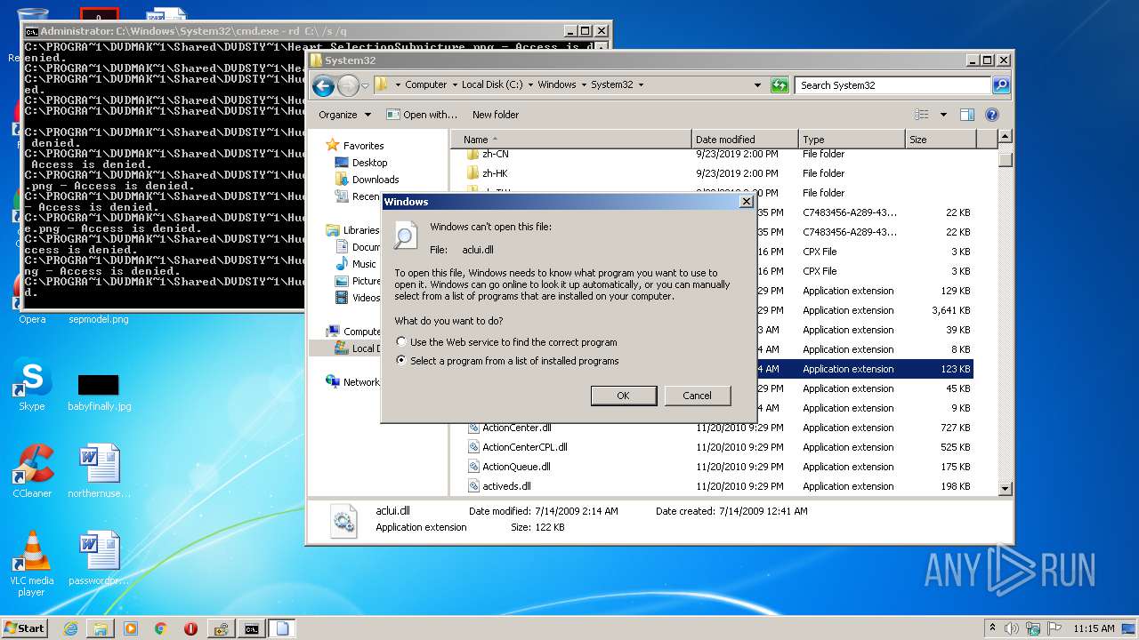Click the taskbar clock 11:15 AM
1139x640 pixels.
pos(1094,628)
